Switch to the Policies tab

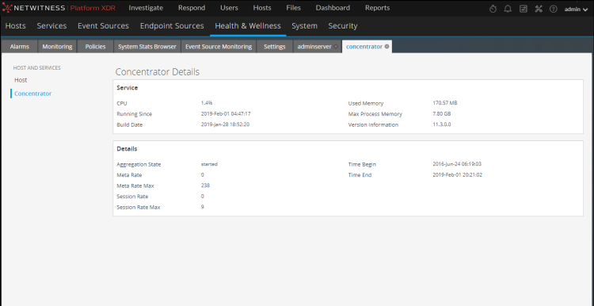96,47
